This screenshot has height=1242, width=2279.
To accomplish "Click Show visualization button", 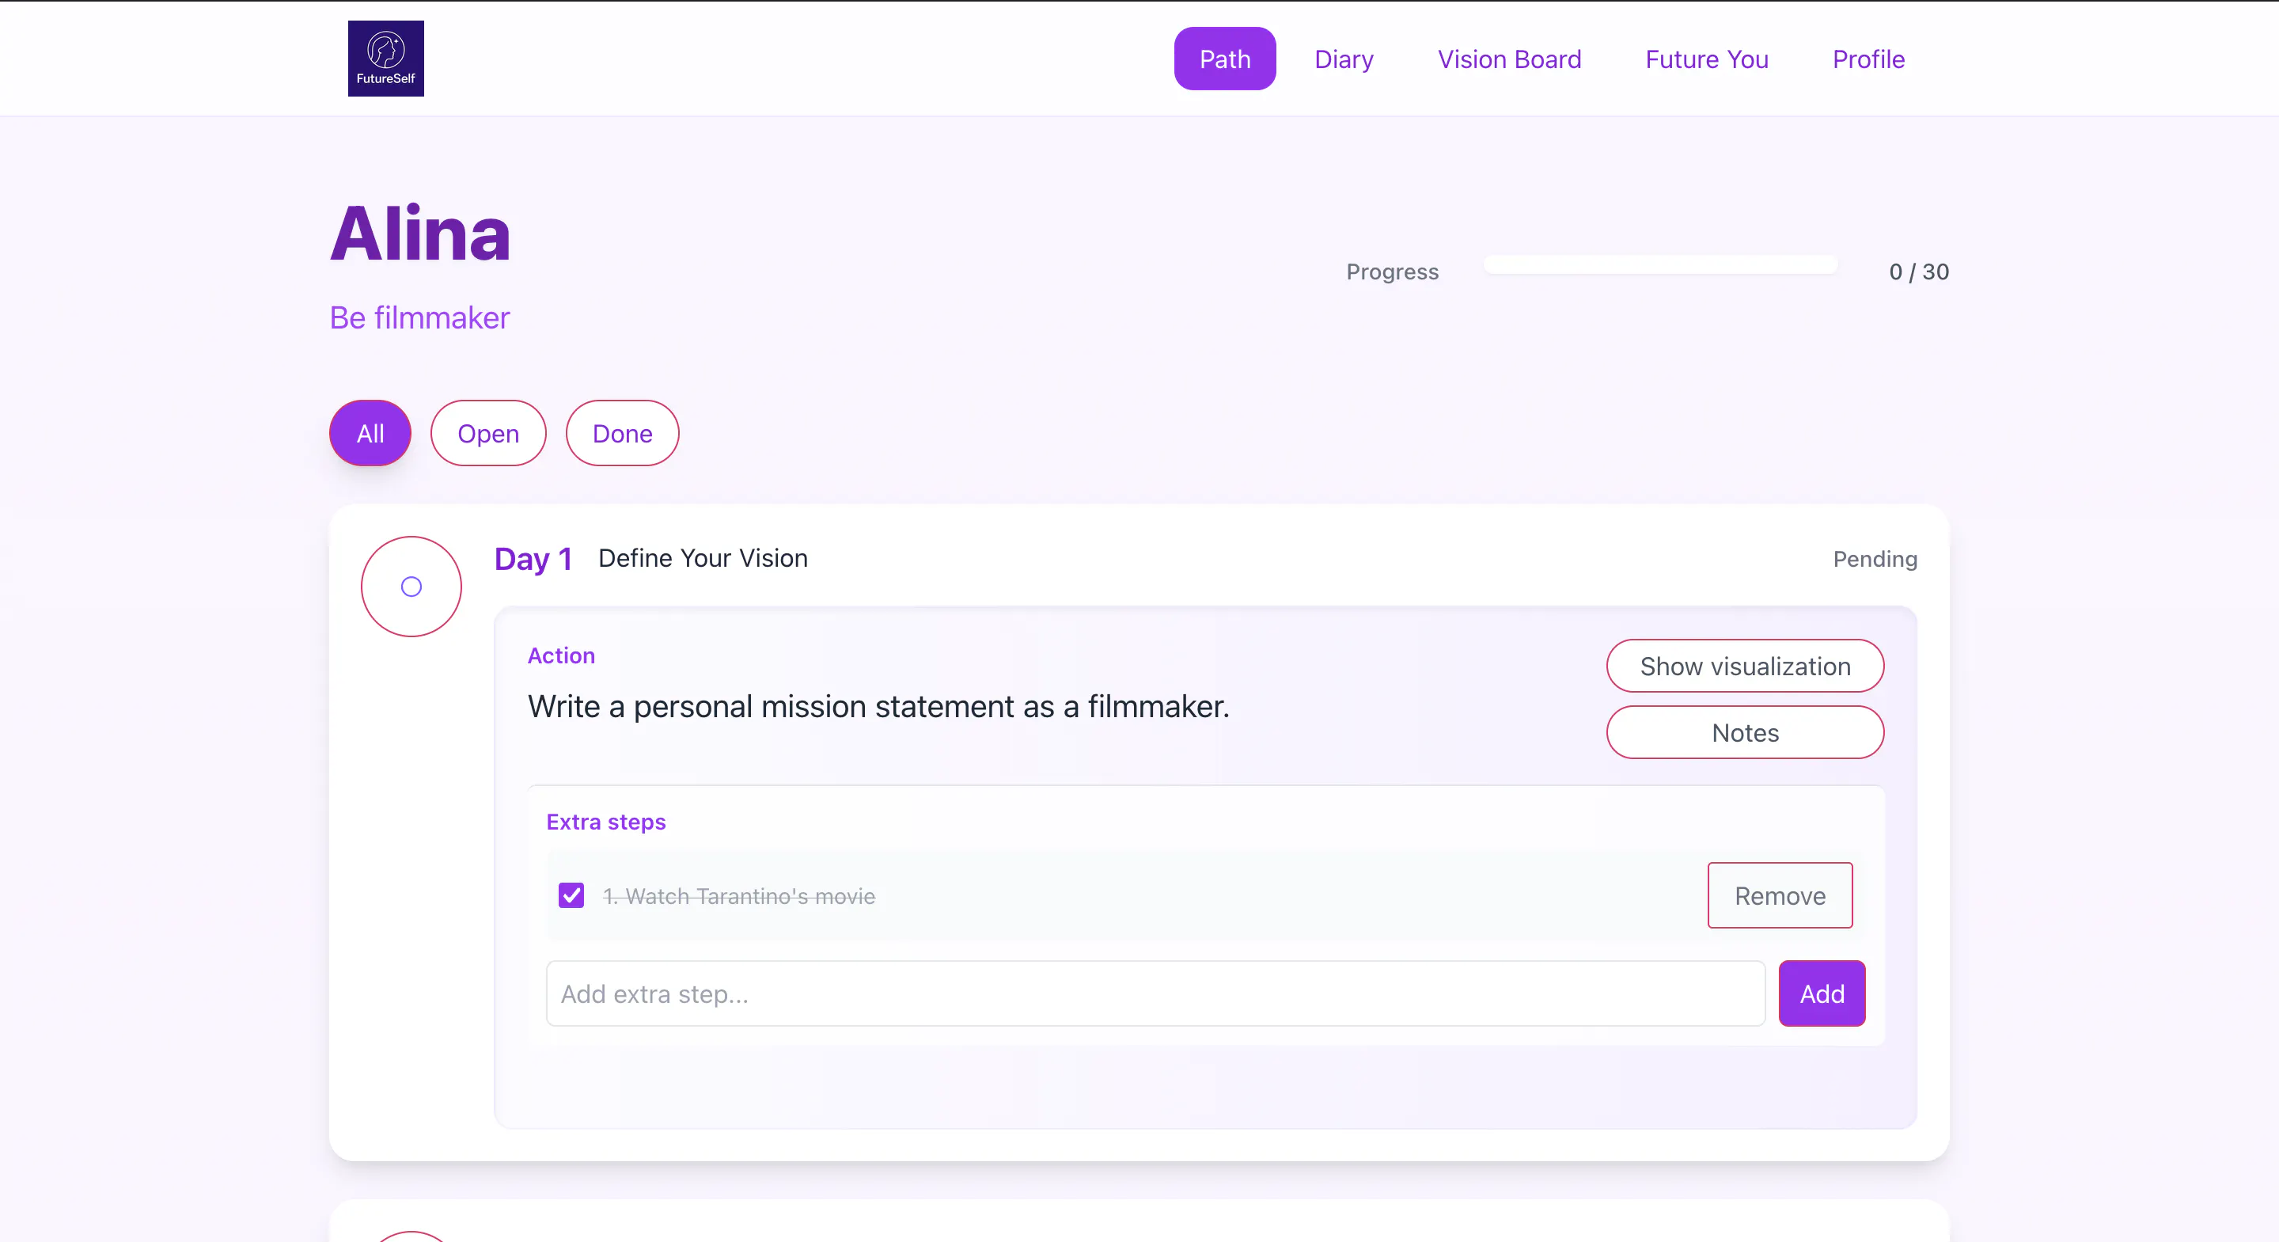I will tap(1745, 666).
